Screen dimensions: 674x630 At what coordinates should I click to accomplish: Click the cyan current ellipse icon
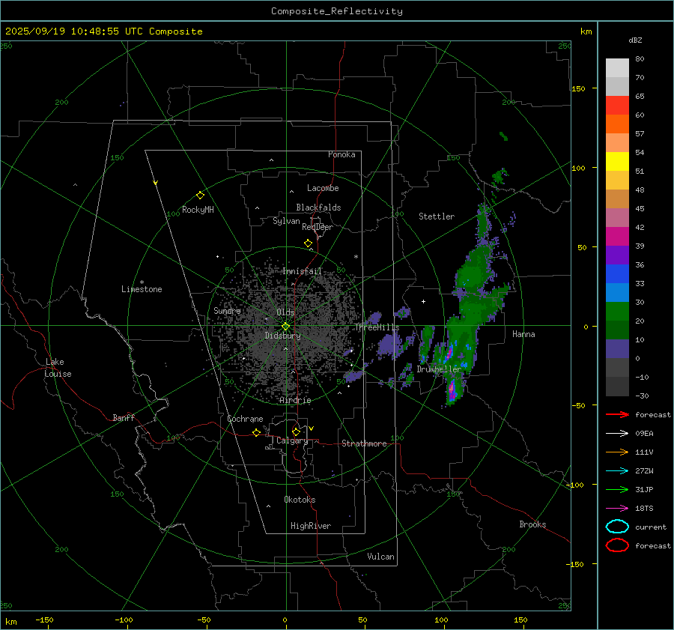click(x=617, y=527)
